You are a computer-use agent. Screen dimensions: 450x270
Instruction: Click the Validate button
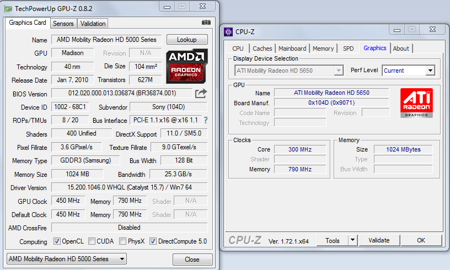click(379, 240)
